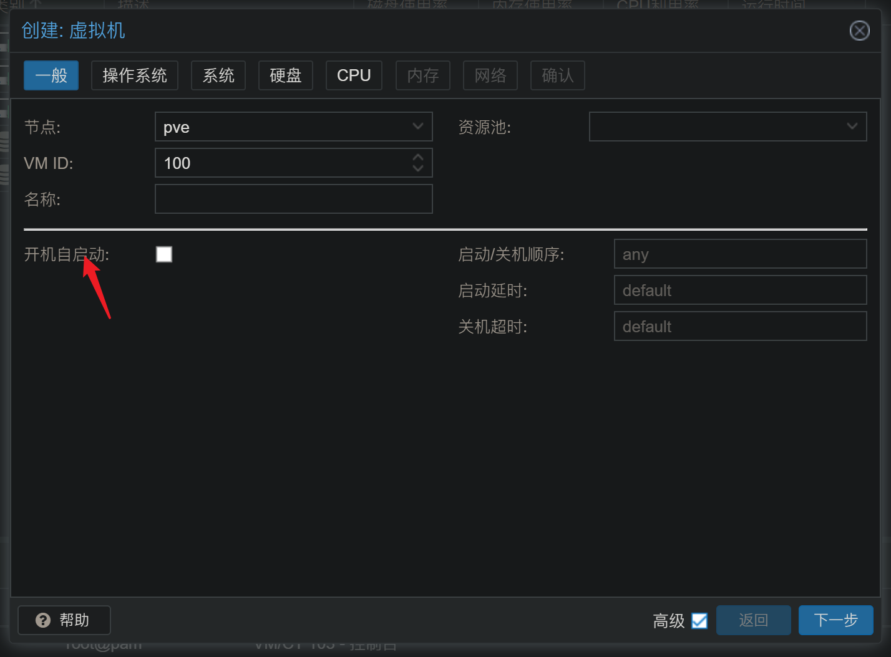Select the 关机超时 input field
The height and width of the screenshot is (657, 891).
(740, 326)
